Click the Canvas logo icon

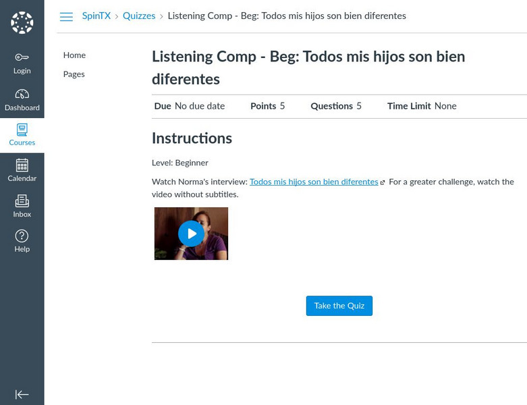click(22, 22)
